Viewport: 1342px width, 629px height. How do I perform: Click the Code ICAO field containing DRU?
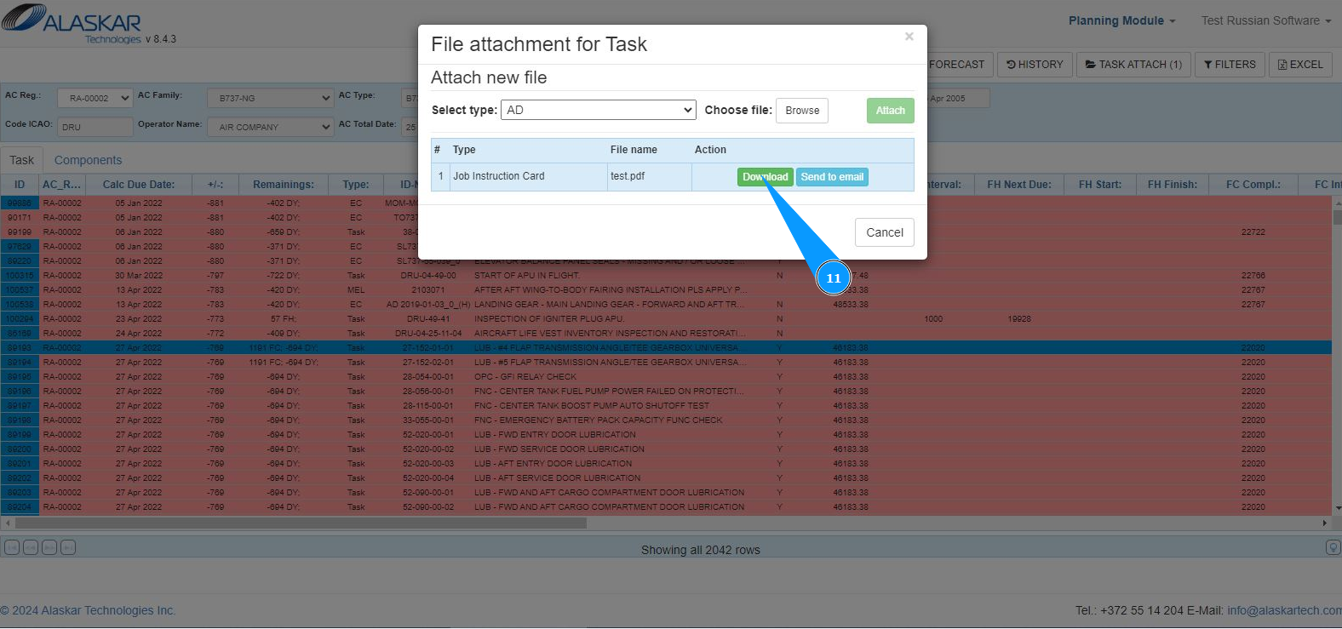(95, 127)
